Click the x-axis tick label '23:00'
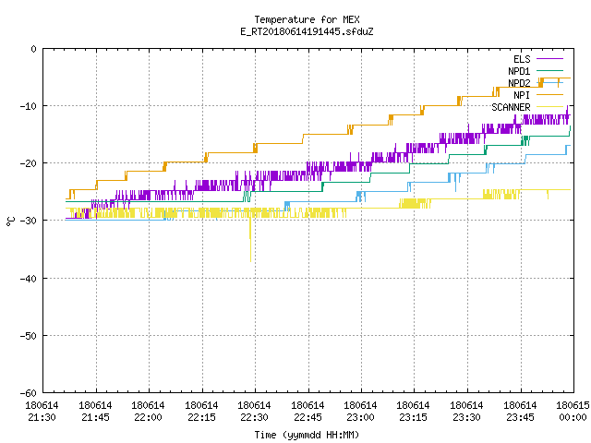 pyautogui.click(x=361, y=418)
